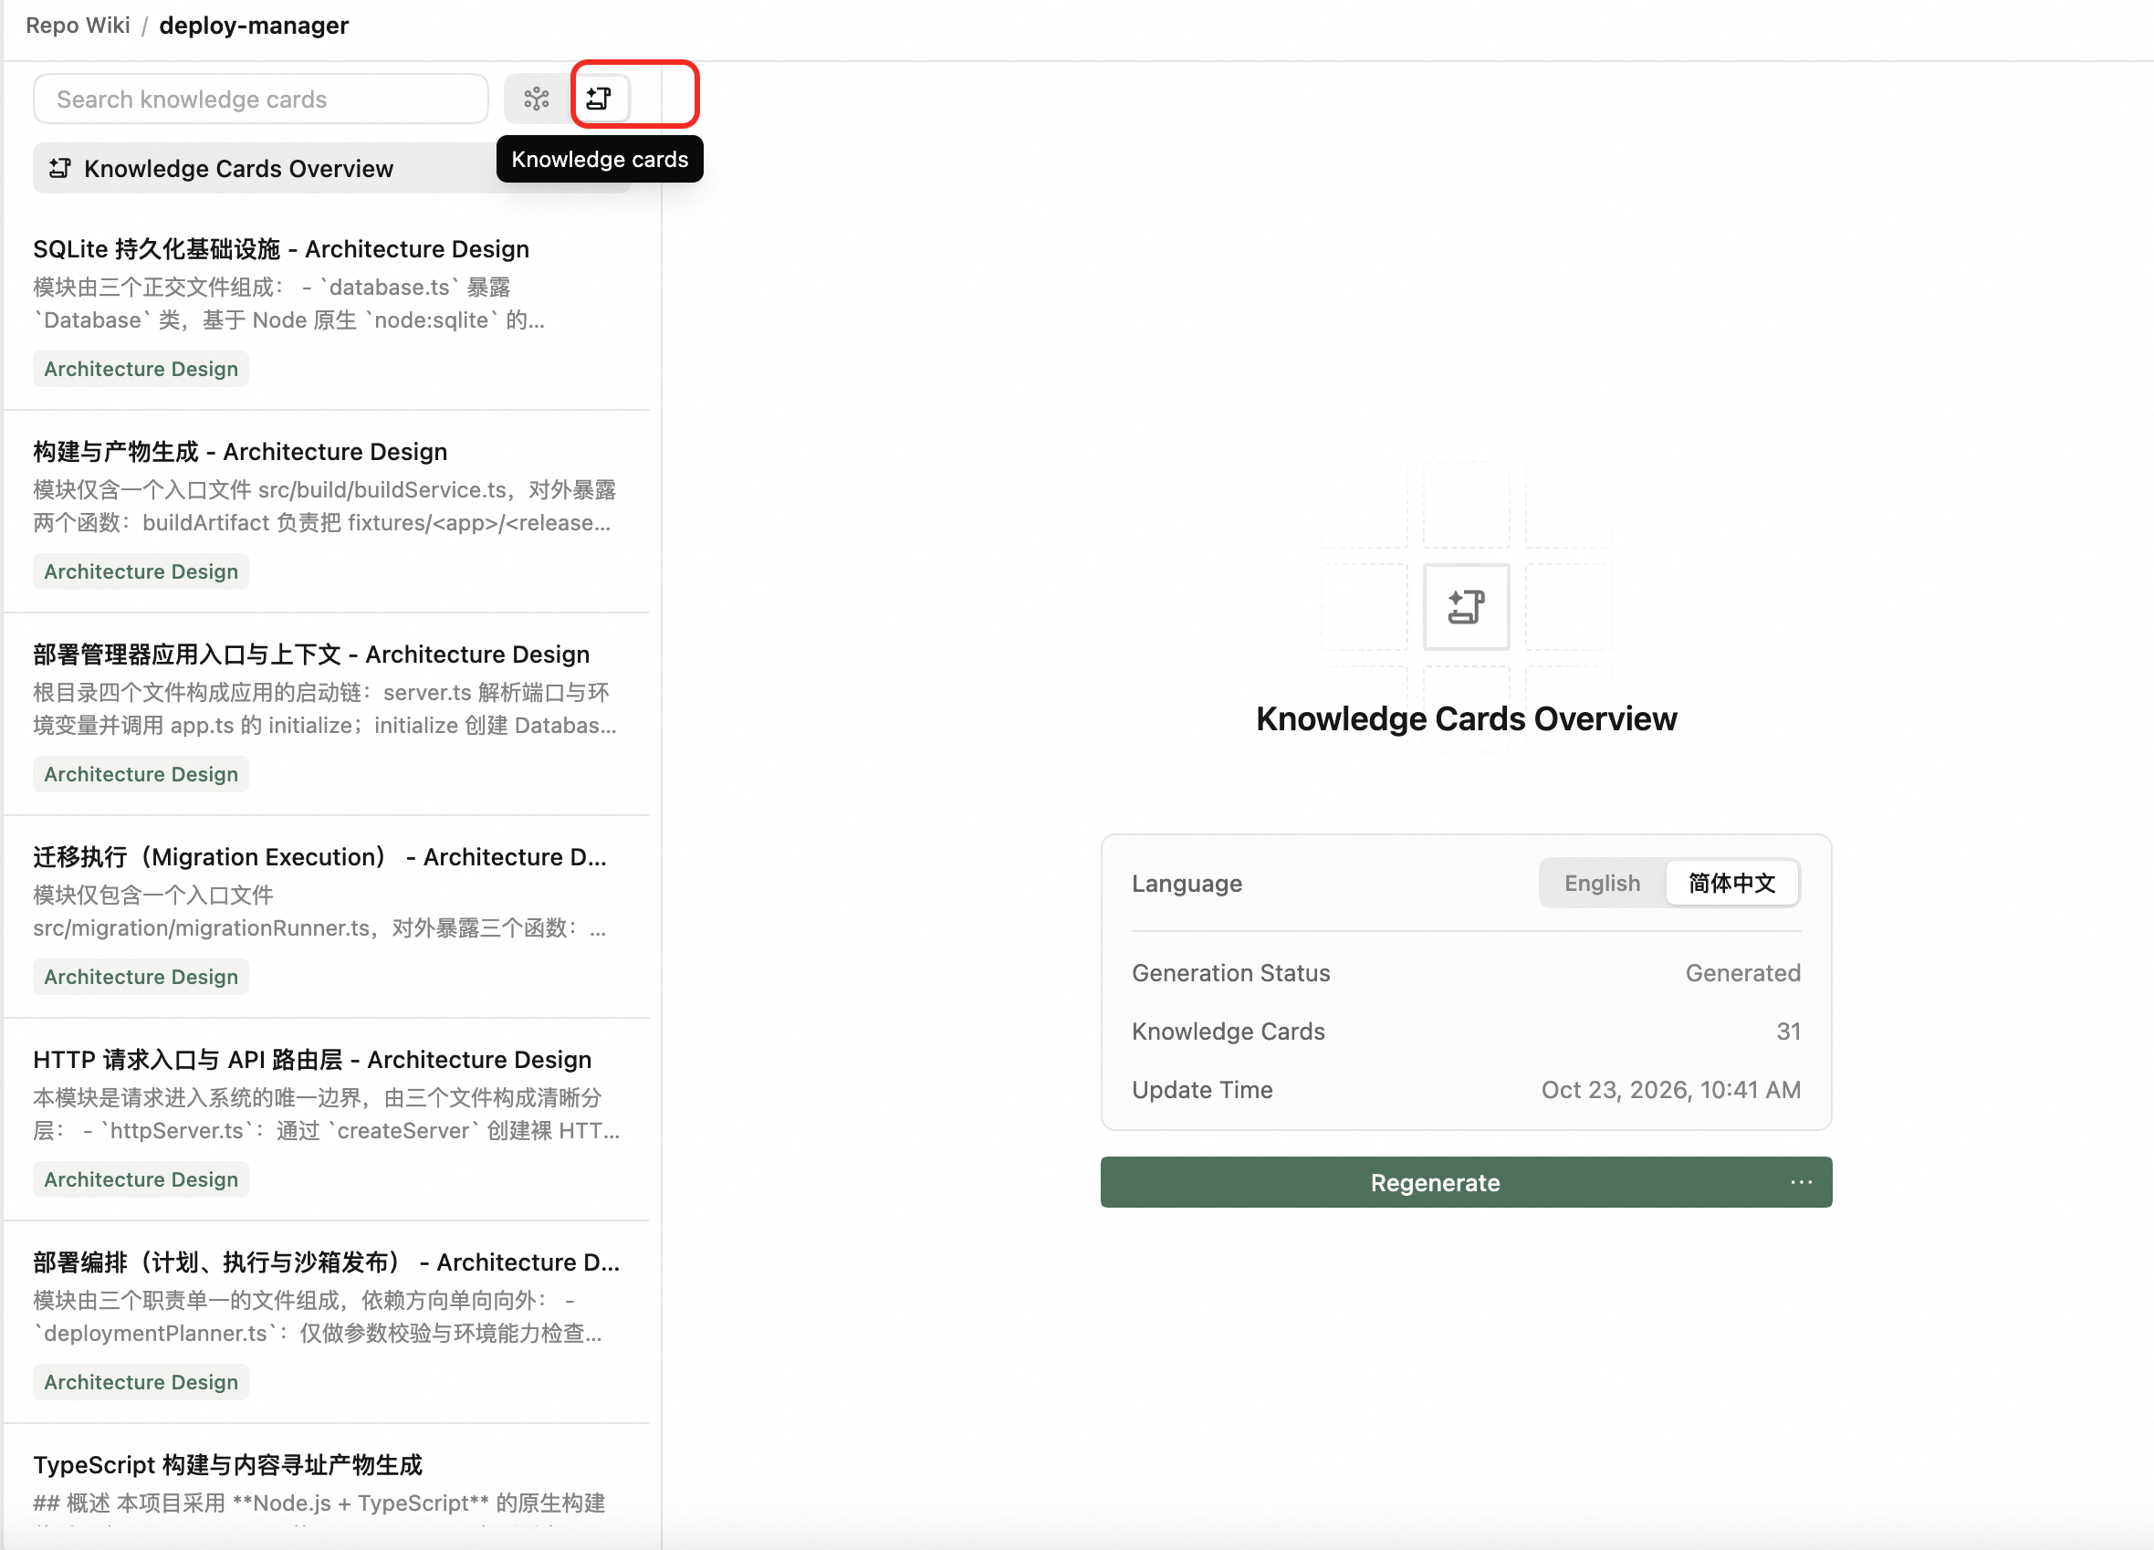Click Architecture Design tag under SQLite card
Screen dimensions: 2154x1550
(141, 369)
